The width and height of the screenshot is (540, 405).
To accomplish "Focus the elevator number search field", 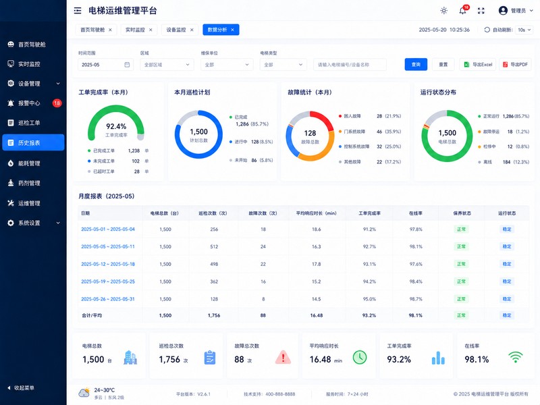I will click(x=350, y=64).
